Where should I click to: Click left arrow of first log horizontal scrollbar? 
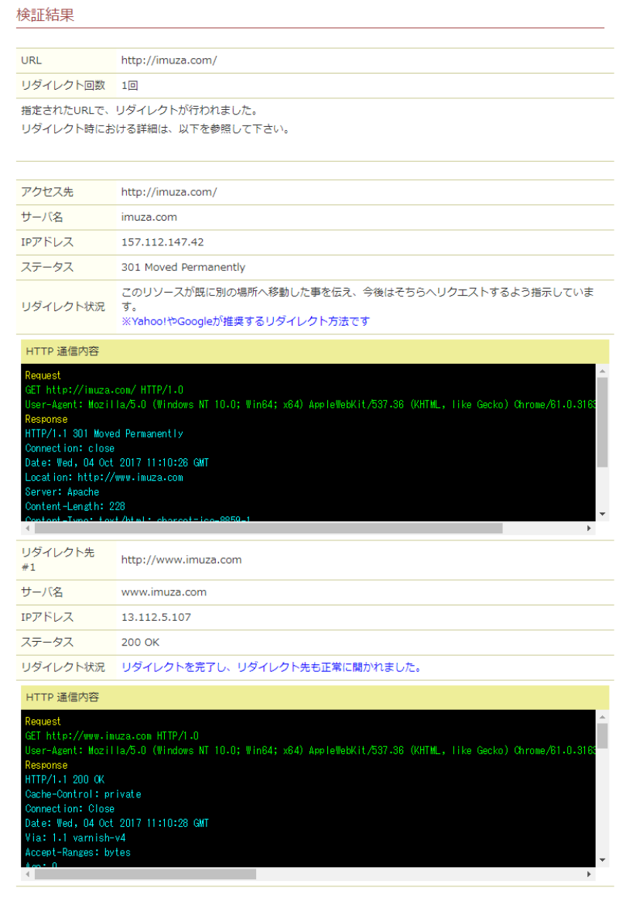pyautogui.click(x=28, y=528)
